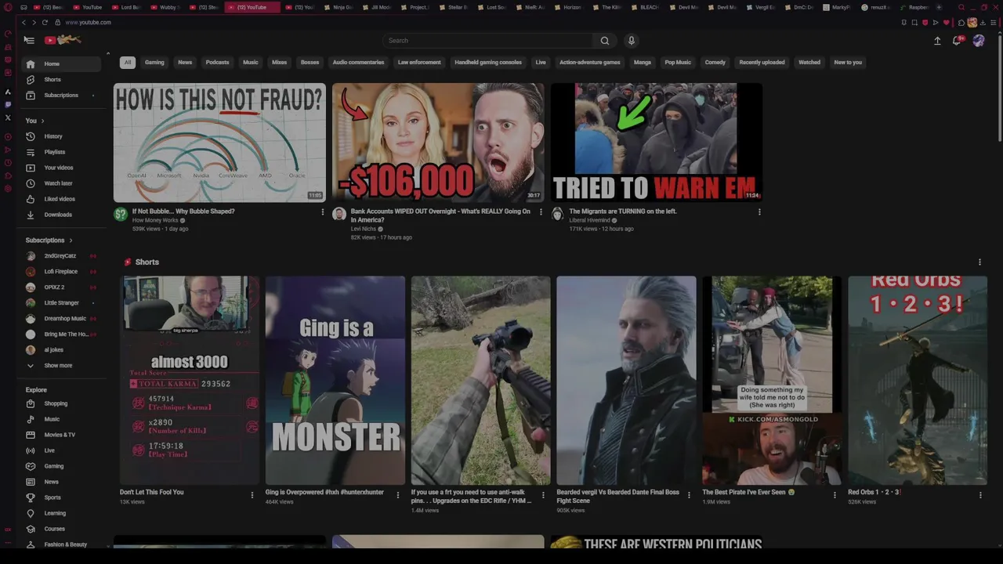The width and height of the screenshot is (1003, 564).
Task: Open 'Red Orbs 1 2 3' short thumbnail
Action: click(x=918, y=380)
